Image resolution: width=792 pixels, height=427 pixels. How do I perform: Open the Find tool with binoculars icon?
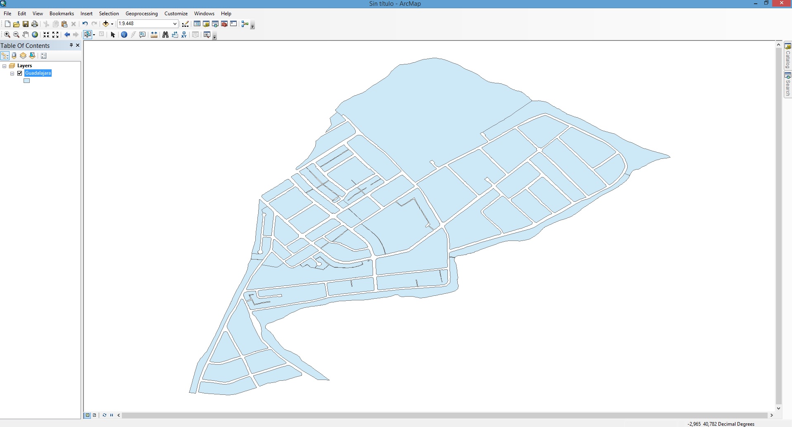click(x=165, y=35)
